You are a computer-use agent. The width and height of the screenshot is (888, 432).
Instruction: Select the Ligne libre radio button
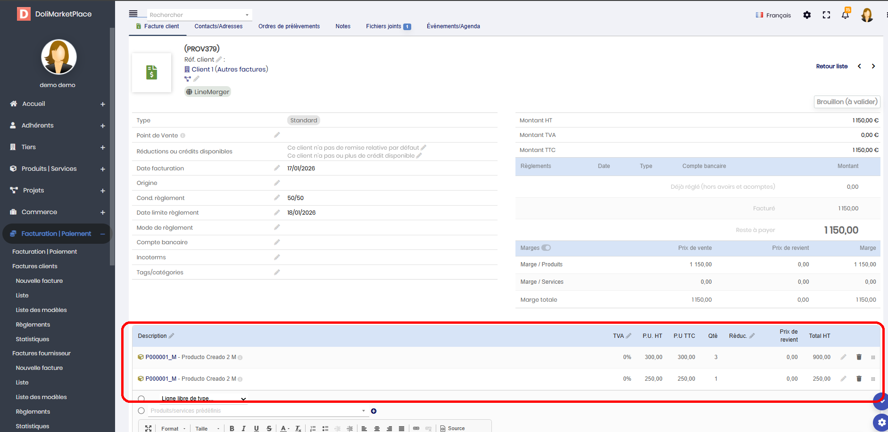click(x=141, y=399)
